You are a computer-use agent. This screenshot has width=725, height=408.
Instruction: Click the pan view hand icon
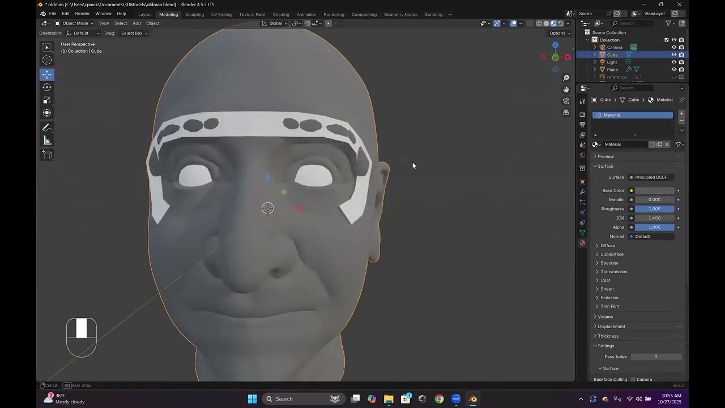(x=566, y=89)
